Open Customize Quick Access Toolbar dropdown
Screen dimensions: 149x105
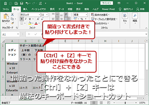46,3
